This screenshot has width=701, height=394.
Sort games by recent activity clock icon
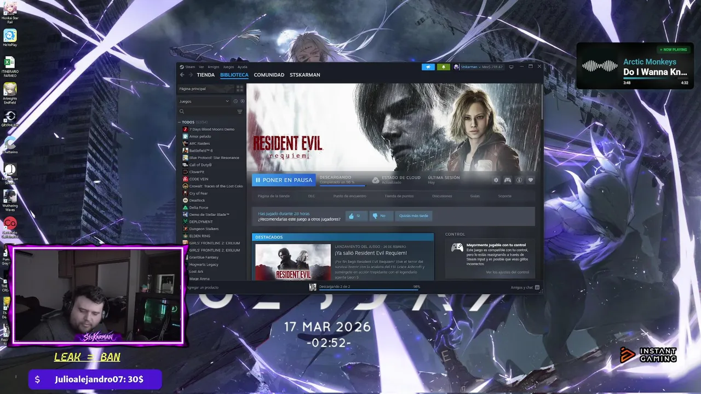pos(235,101)
